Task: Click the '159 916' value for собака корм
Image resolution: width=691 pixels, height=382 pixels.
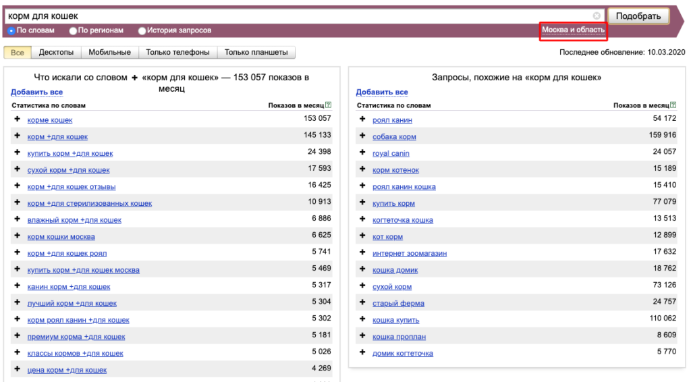Action: [x=663, y=135]
